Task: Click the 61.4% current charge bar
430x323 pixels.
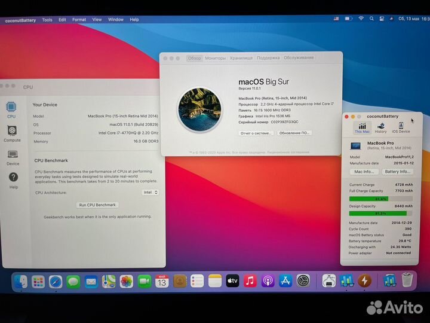Action: pos(380,199)
